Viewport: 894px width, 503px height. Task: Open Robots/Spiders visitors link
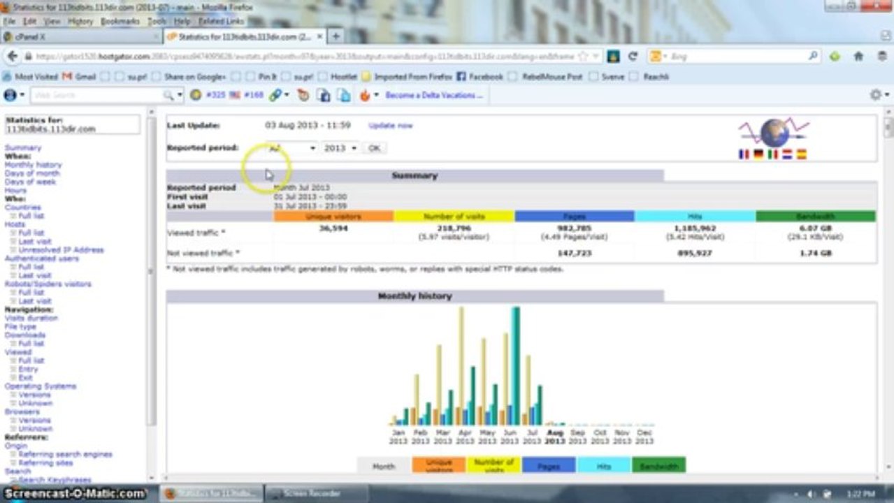click(x=48, y=284)
